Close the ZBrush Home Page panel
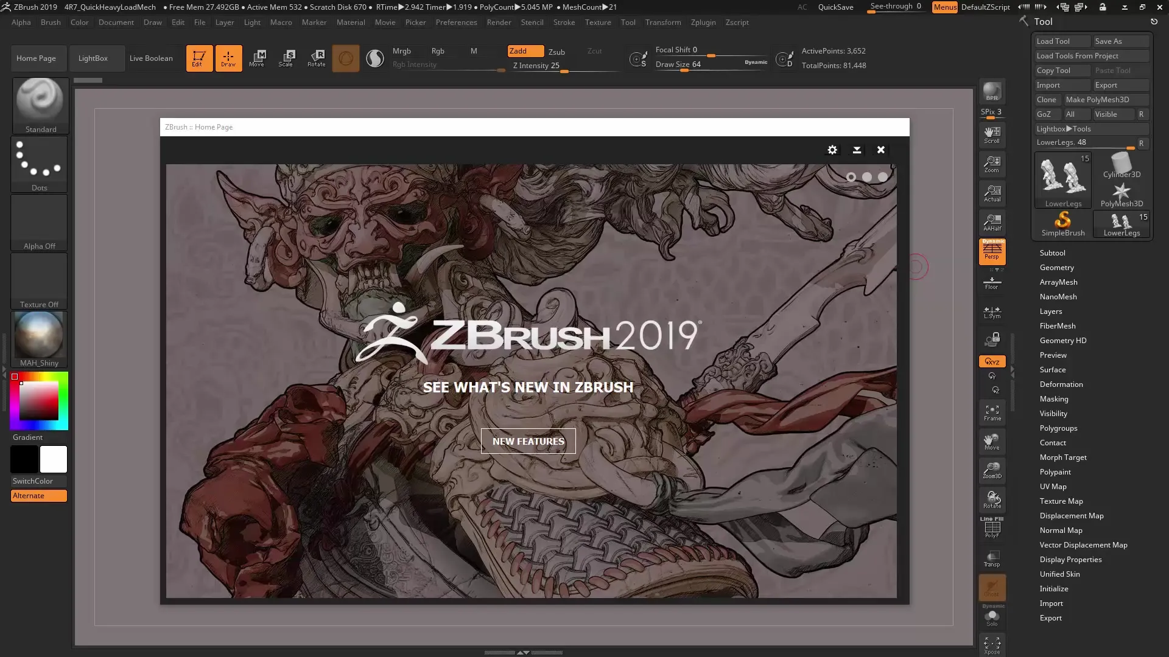 (x=880, y=150)
